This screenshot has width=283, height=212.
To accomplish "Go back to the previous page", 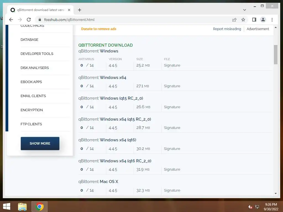I will pos(11,20).
